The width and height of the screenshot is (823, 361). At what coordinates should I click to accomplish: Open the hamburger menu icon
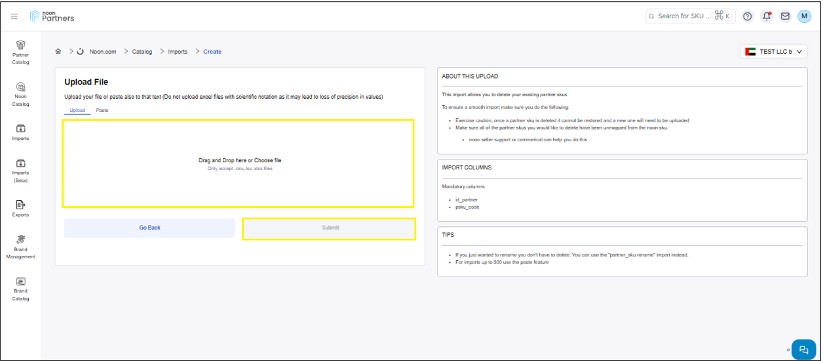[14, 16]
